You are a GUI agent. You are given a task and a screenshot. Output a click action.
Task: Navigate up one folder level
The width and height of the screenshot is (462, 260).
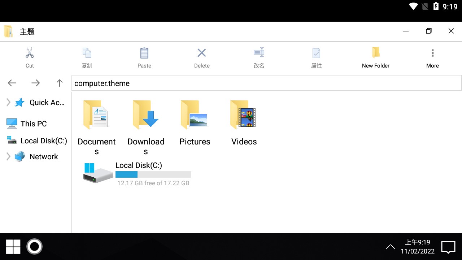point(60,83)
